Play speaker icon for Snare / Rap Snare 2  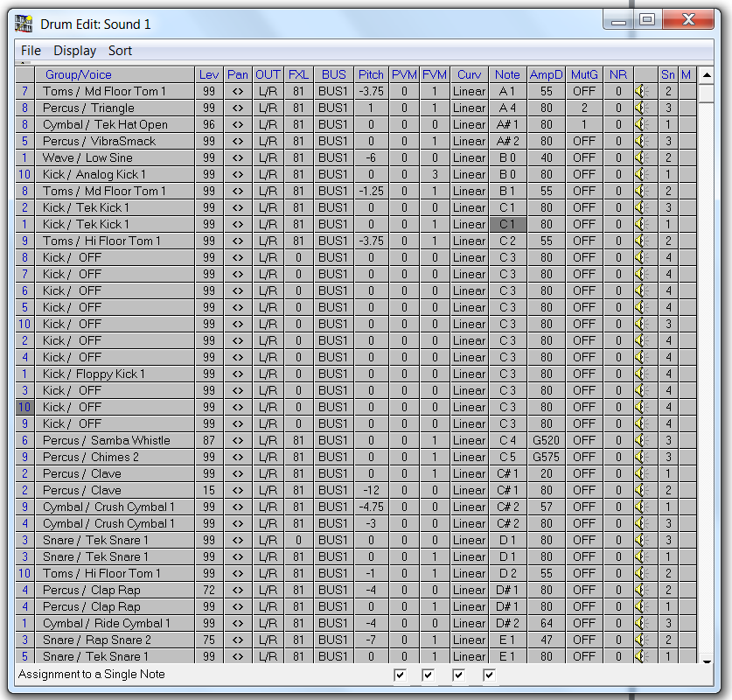[642, 640]
